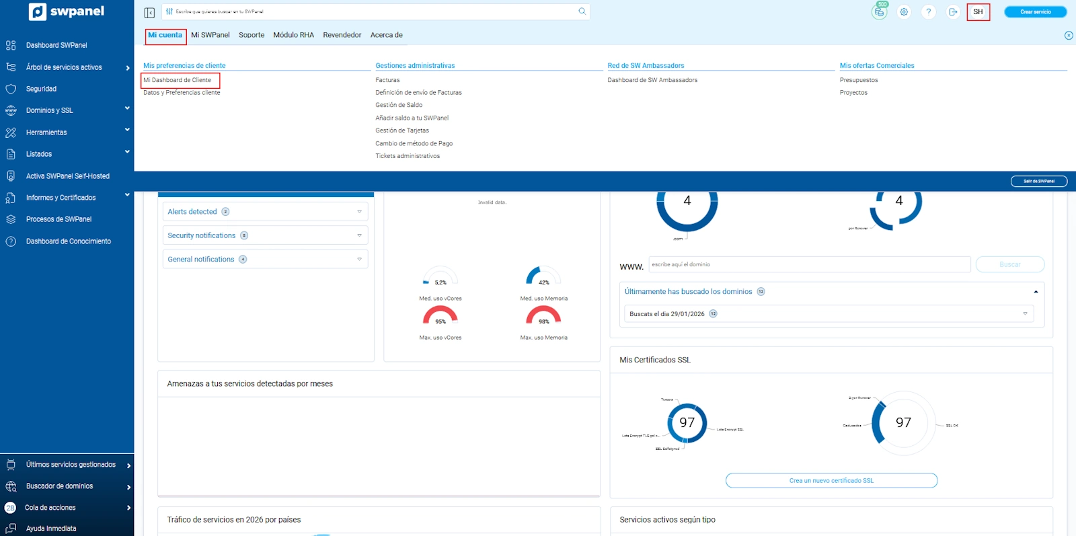Close the mega menu with X icon
1076x536 pixels.
tap(1069, 36)
